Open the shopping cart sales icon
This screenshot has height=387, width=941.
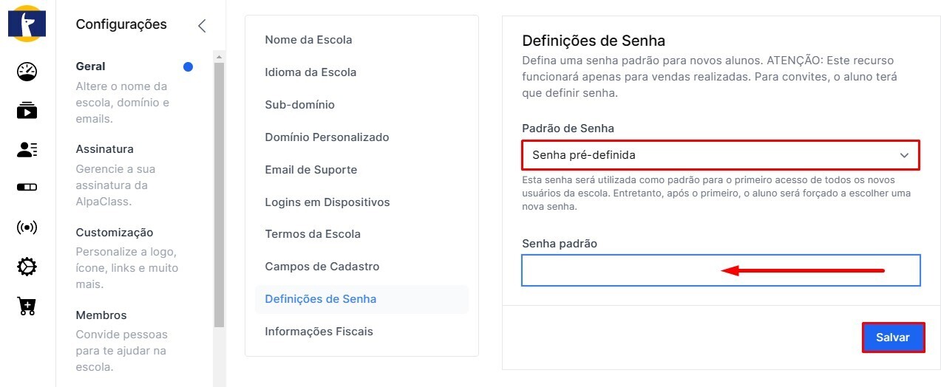pyautogui.click(x=27, y=306)
